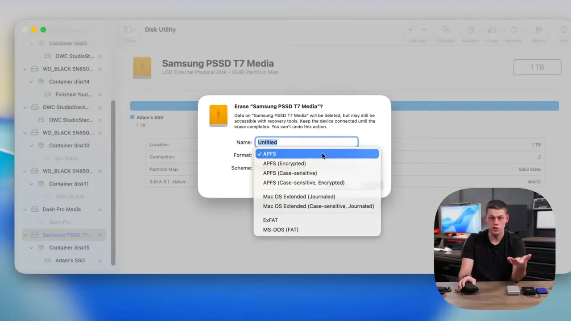Collapse WD_BLACK SN850 above Container disk10
Screen dimensions: 571x321
pos(25,133)
